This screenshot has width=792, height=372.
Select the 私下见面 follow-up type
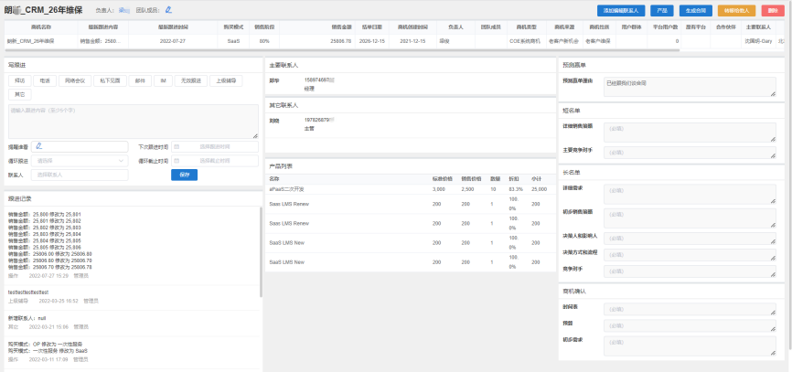point(110,80)
